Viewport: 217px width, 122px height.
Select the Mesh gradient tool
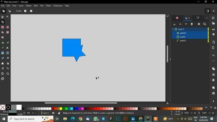coord(7,53)
